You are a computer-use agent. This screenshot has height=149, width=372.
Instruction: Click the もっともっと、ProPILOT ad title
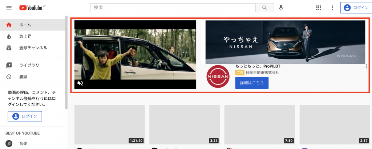click(x=258, y=66)
